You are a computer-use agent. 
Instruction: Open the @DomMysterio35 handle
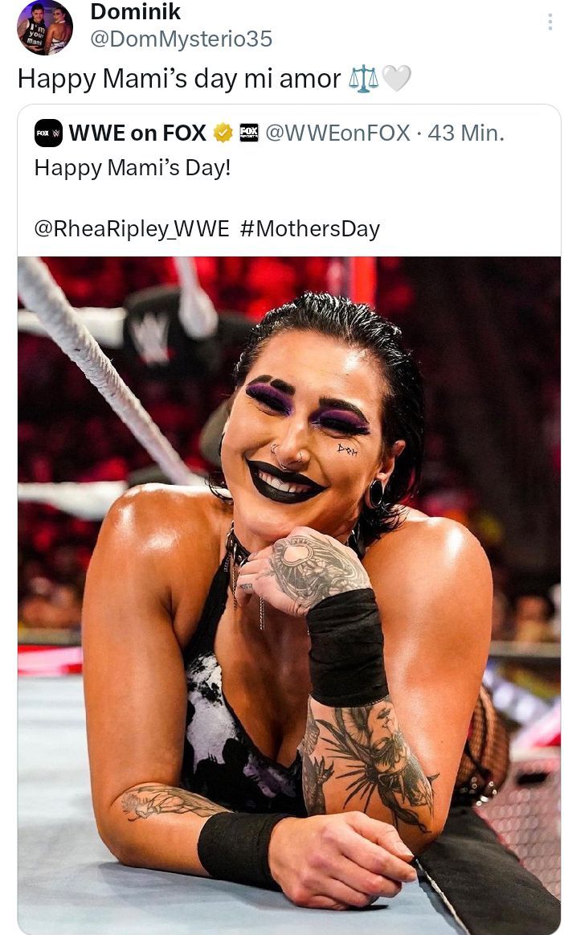182,39
